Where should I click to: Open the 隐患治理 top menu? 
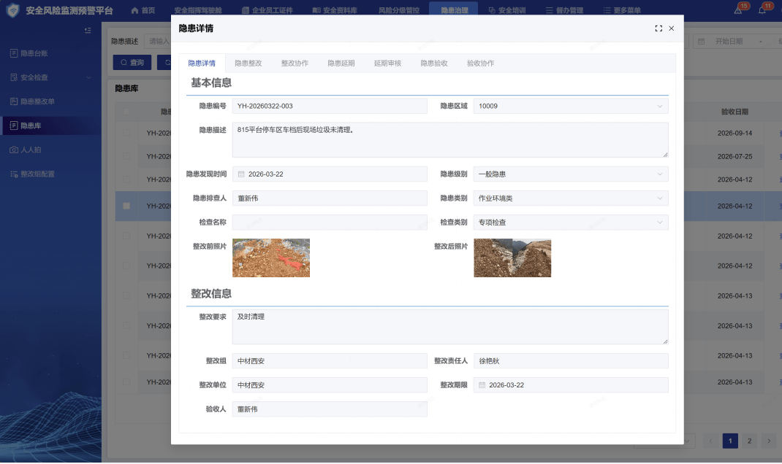click(x=454, y=10)
